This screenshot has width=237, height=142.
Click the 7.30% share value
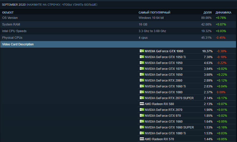pos(208,57)
